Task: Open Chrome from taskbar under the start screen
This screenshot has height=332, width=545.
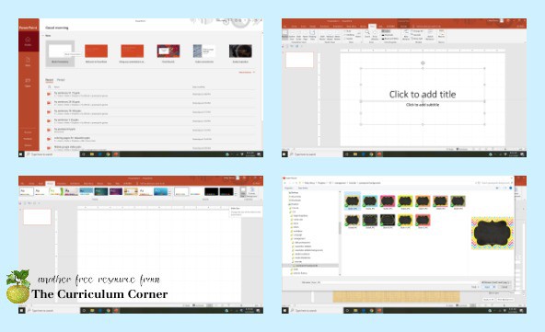Action: click(x=108, y=155)
